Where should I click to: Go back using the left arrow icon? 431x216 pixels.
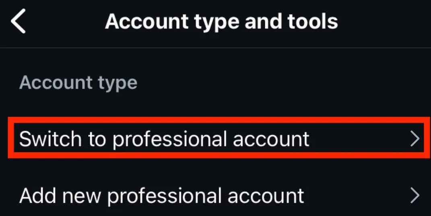point(18,21)
